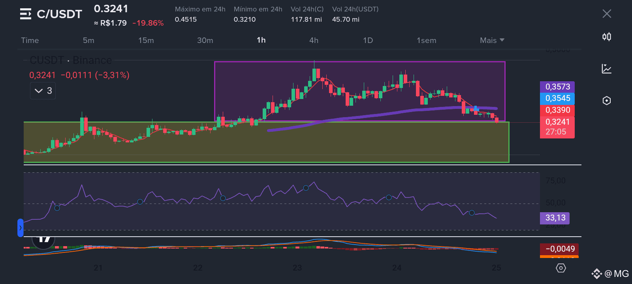Select the 4h interval tab
Image resolution: width=632 pixels, height=284 pixels.
[x=314, y=40]
